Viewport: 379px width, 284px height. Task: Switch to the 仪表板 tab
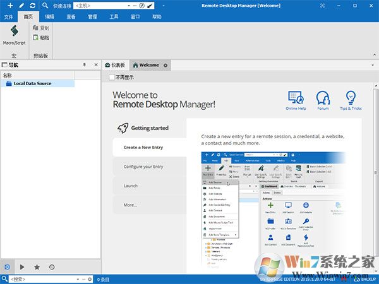115,65
